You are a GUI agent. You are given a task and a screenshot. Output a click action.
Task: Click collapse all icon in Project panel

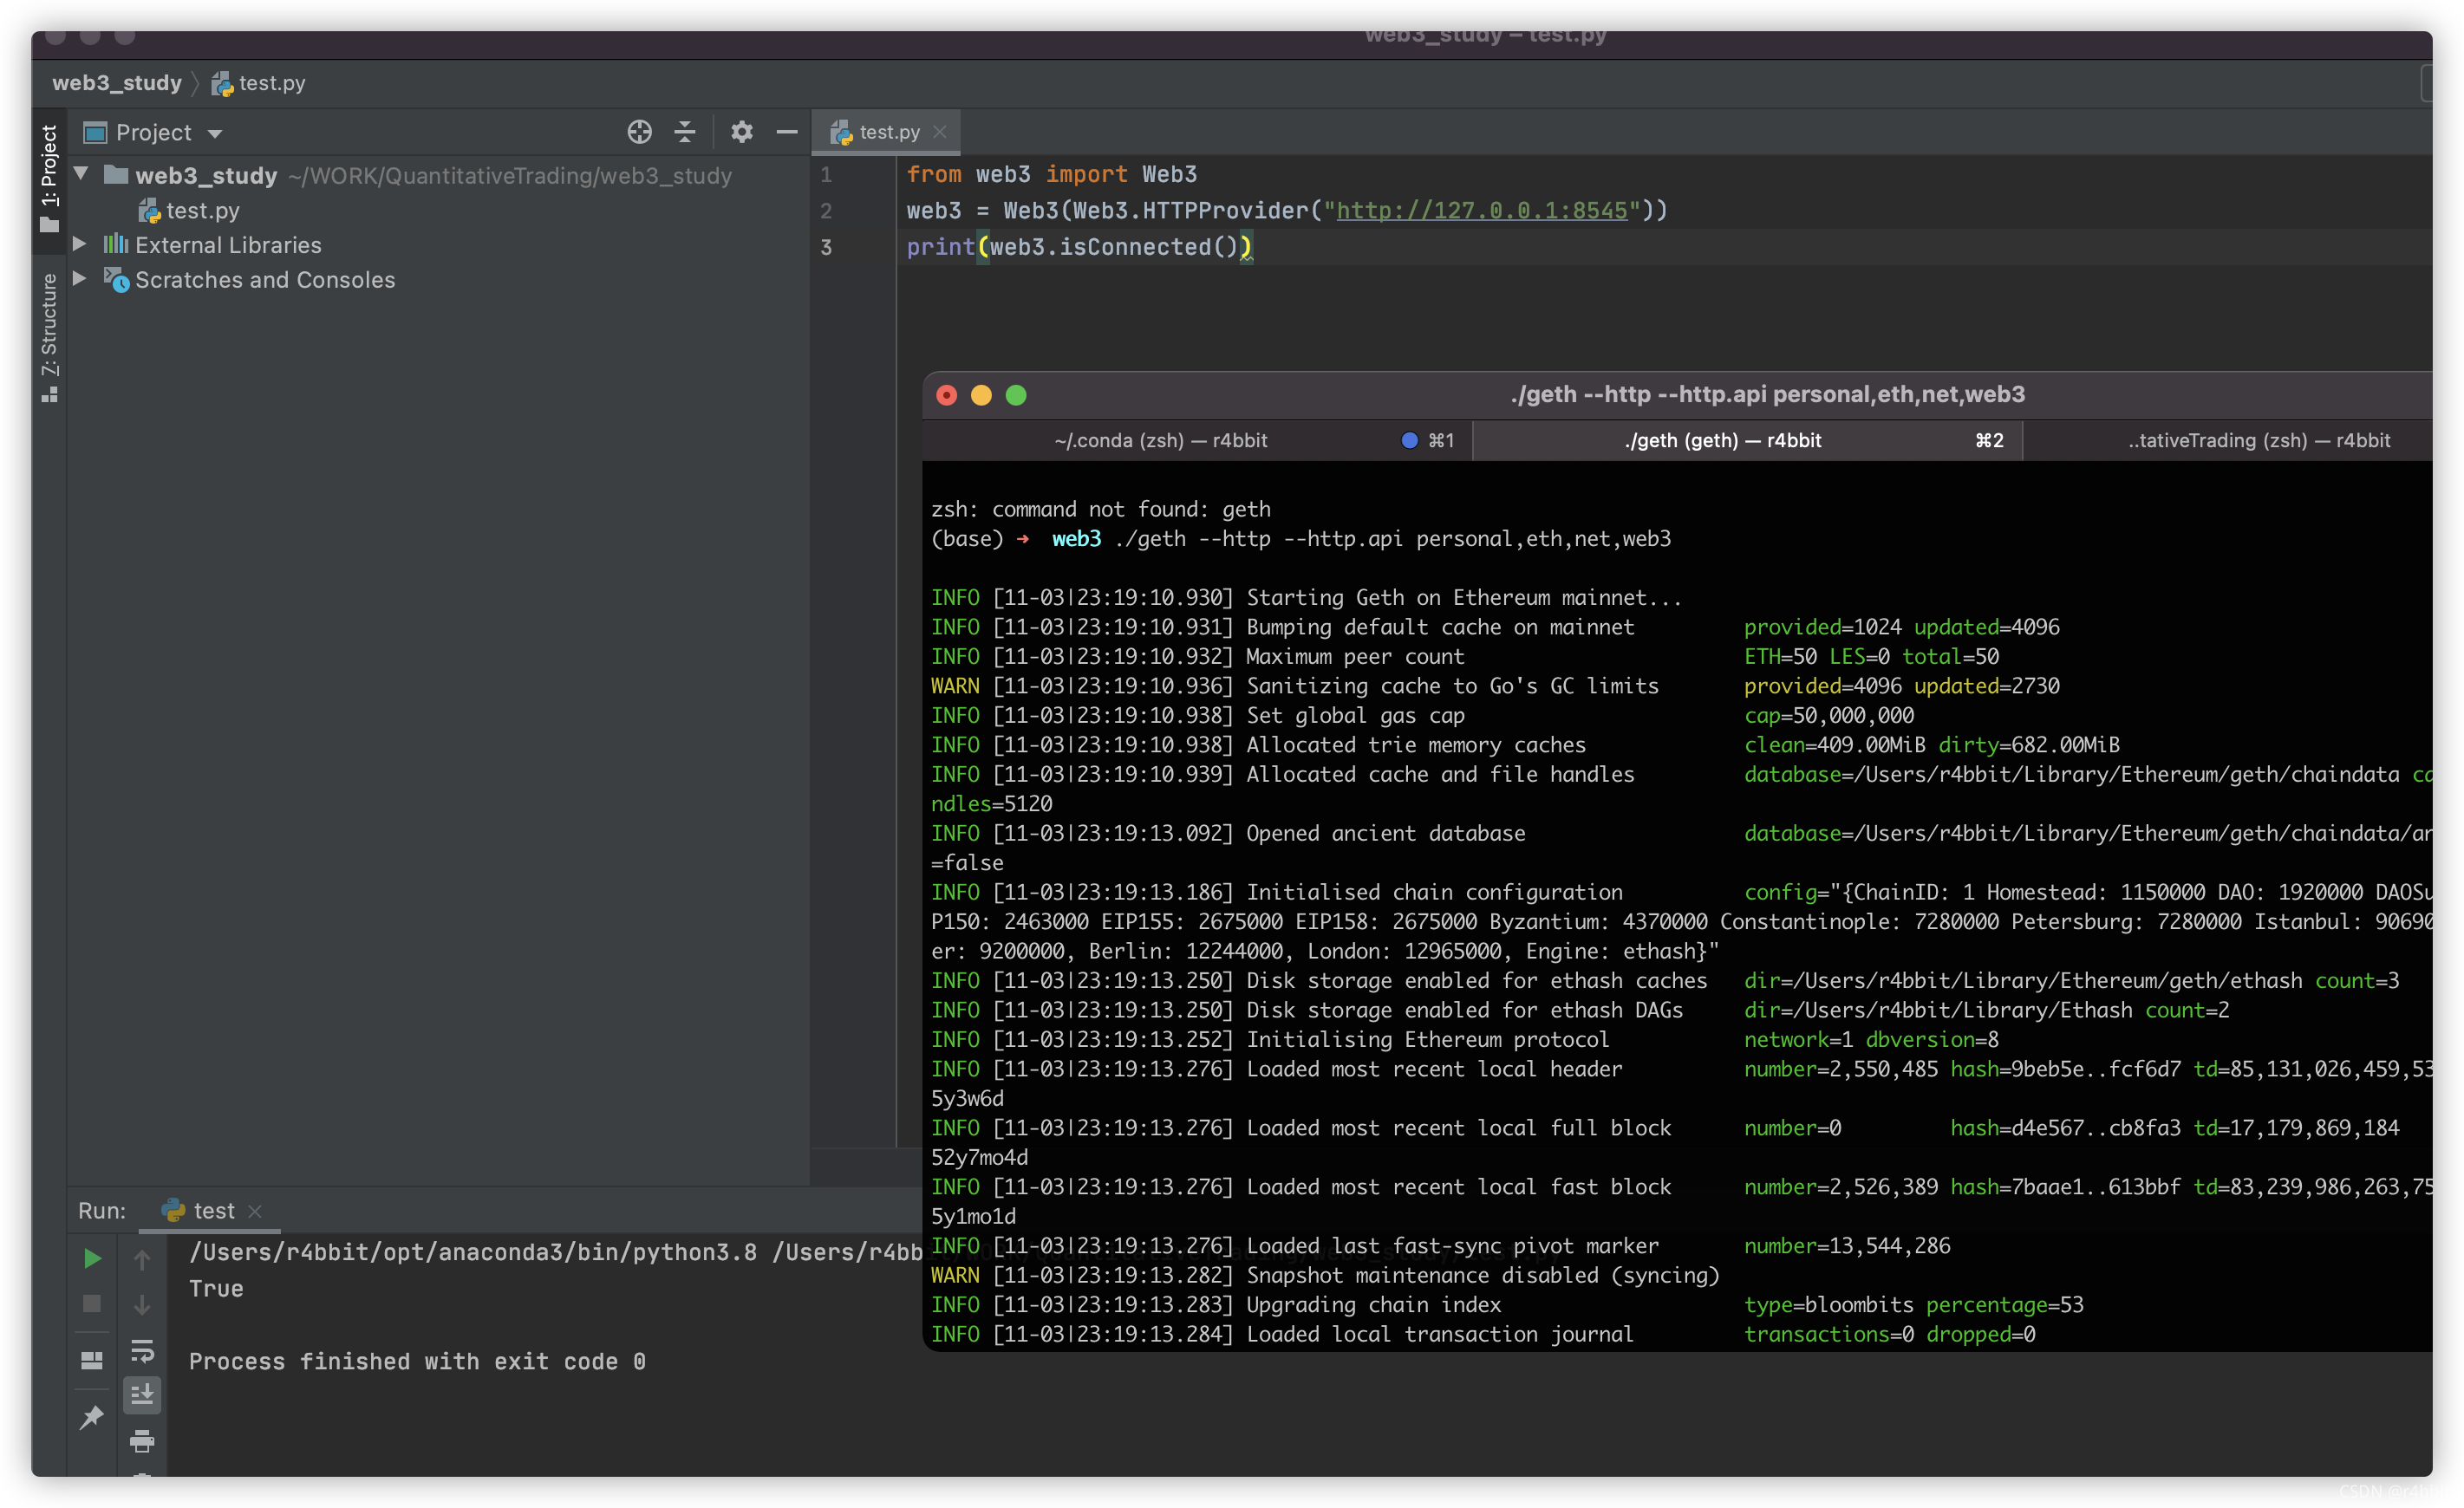[685, 132]
